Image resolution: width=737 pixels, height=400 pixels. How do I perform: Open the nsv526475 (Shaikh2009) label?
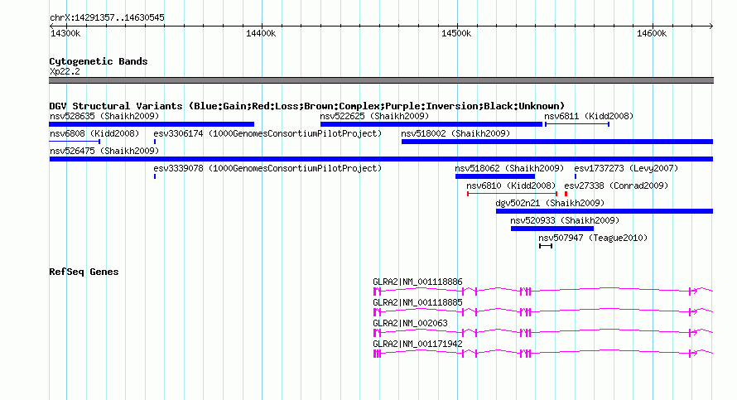pos(104,151)
